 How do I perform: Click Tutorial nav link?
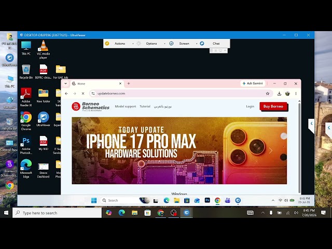(145, 106)
